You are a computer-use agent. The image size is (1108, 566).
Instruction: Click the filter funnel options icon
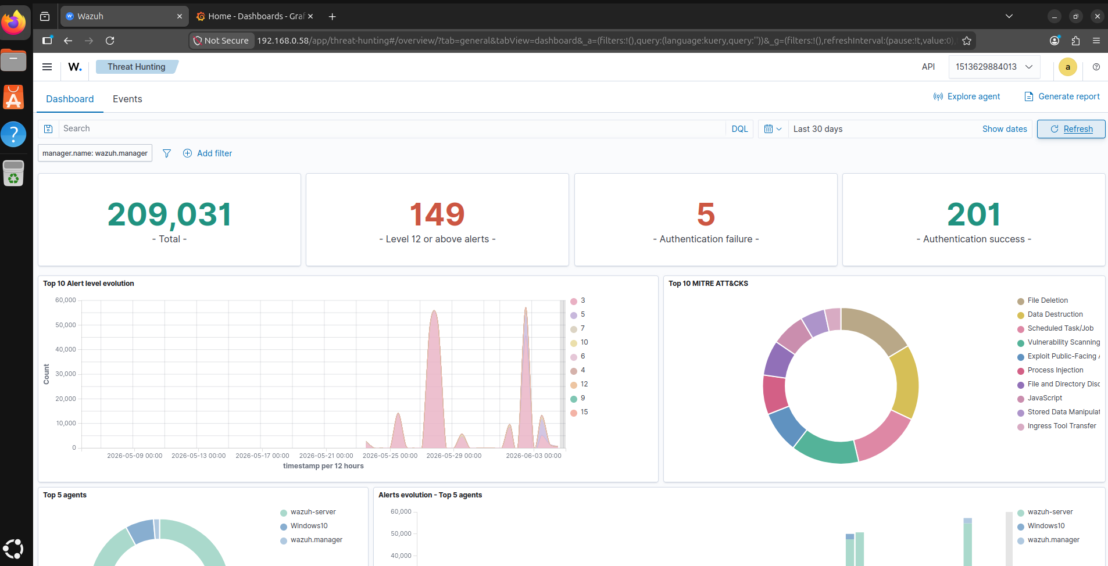click(x=167, y=153)
